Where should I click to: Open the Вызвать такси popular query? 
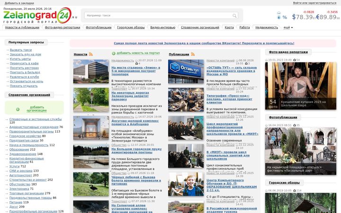coord(21,50)
